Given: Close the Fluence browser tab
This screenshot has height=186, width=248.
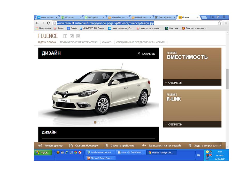Looking at the screenshot, I should [x=198, y=18].
